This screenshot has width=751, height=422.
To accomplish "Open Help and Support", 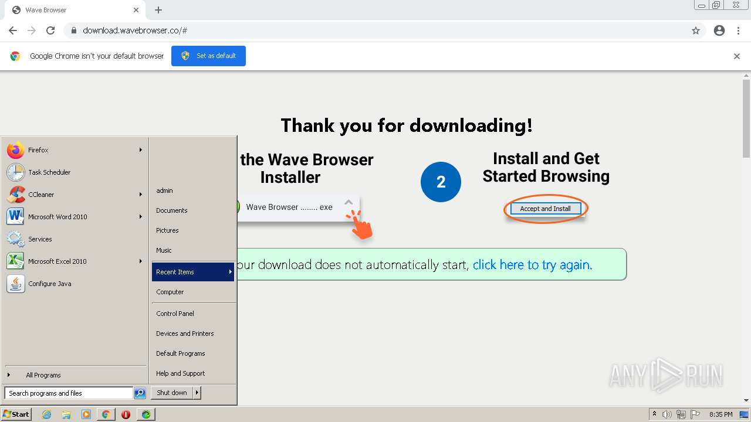I will coord(193,373).
